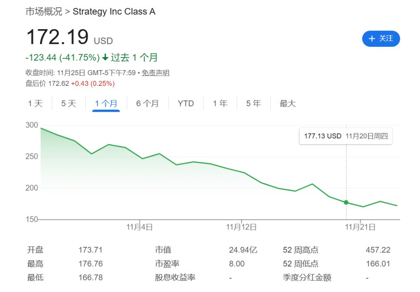The image size is (420, 292).
Task: Click the 177.13 USD chart tooltip
Action: [x=345, y=136]
